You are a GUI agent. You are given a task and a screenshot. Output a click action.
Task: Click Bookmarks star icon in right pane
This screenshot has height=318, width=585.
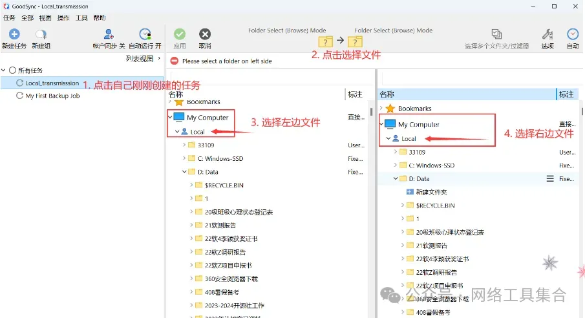[390, 109]
